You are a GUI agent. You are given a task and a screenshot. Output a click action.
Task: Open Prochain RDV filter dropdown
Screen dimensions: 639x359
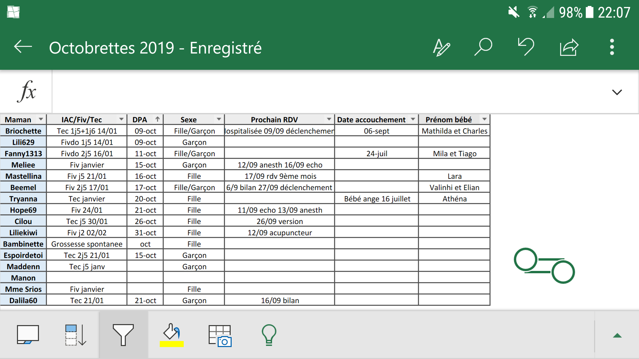click(329, 119)
